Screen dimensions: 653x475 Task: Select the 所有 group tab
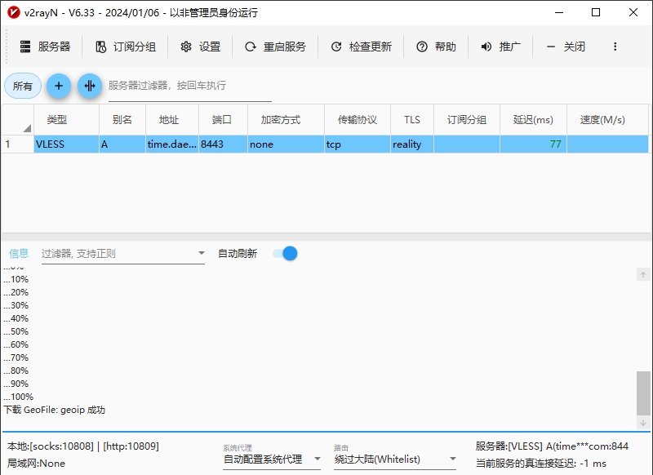pos(23,86)
